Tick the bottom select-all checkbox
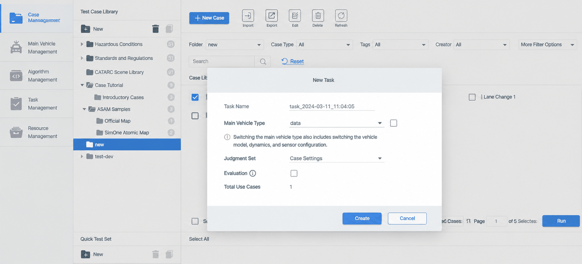 point(195,221)
